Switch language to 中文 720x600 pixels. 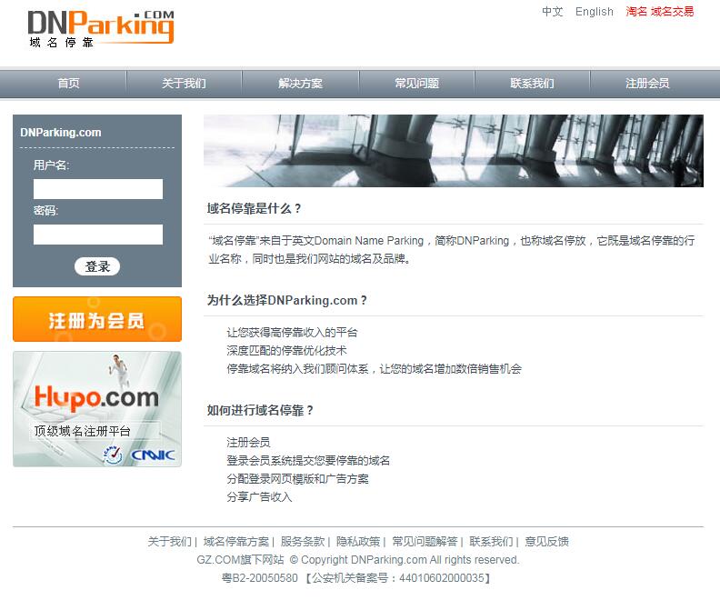pos(553,12)
